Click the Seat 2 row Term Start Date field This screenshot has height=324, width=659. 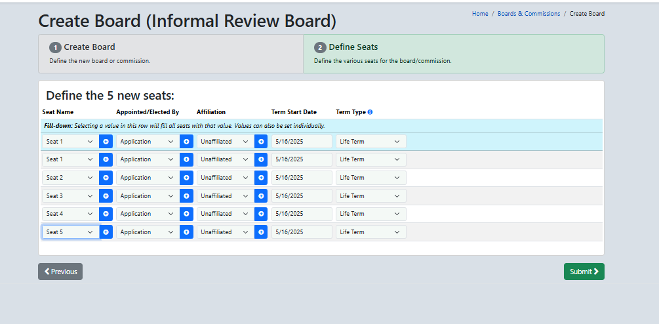[x=302, y=178]
